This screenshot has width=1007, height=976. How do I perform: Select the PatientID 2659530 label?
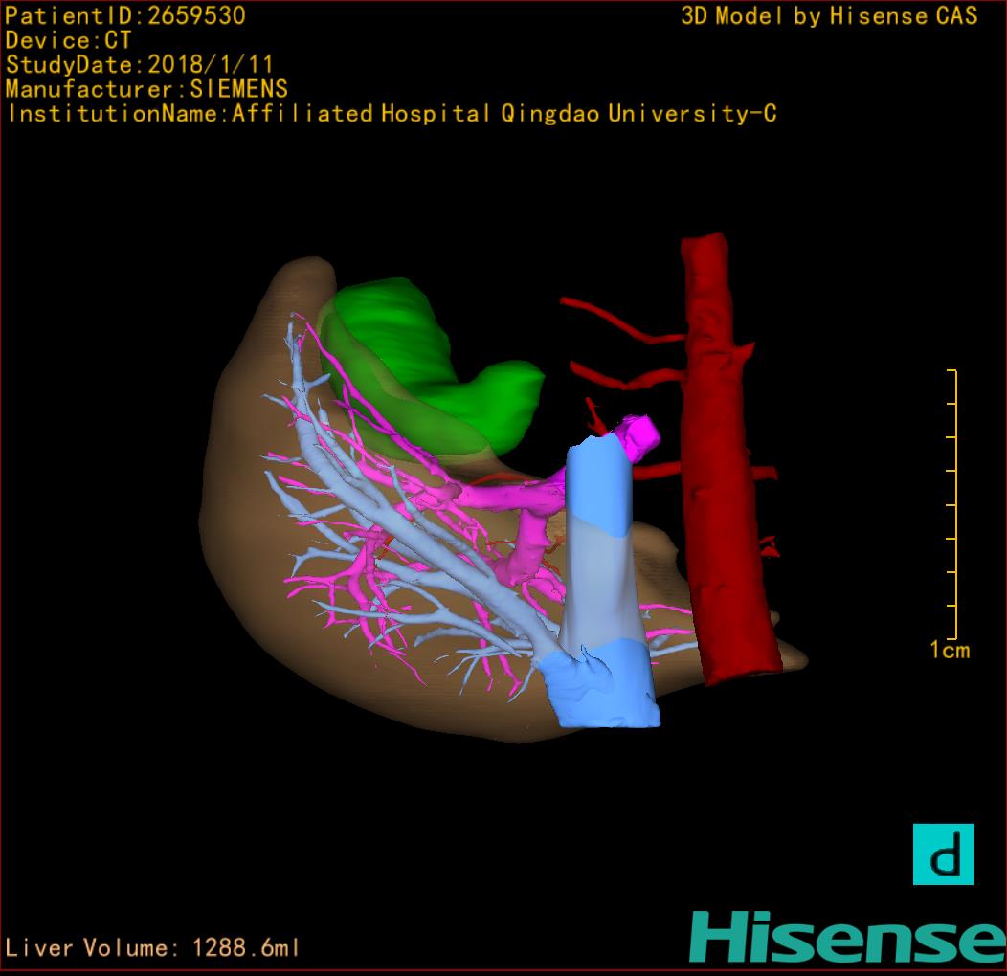[125, 16]
